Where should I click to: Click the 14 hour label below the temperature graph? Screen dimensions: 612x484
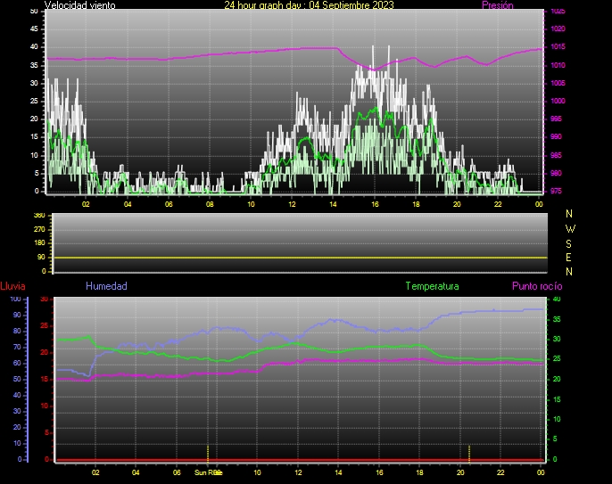pyautogui.click(x=338, y=472)
